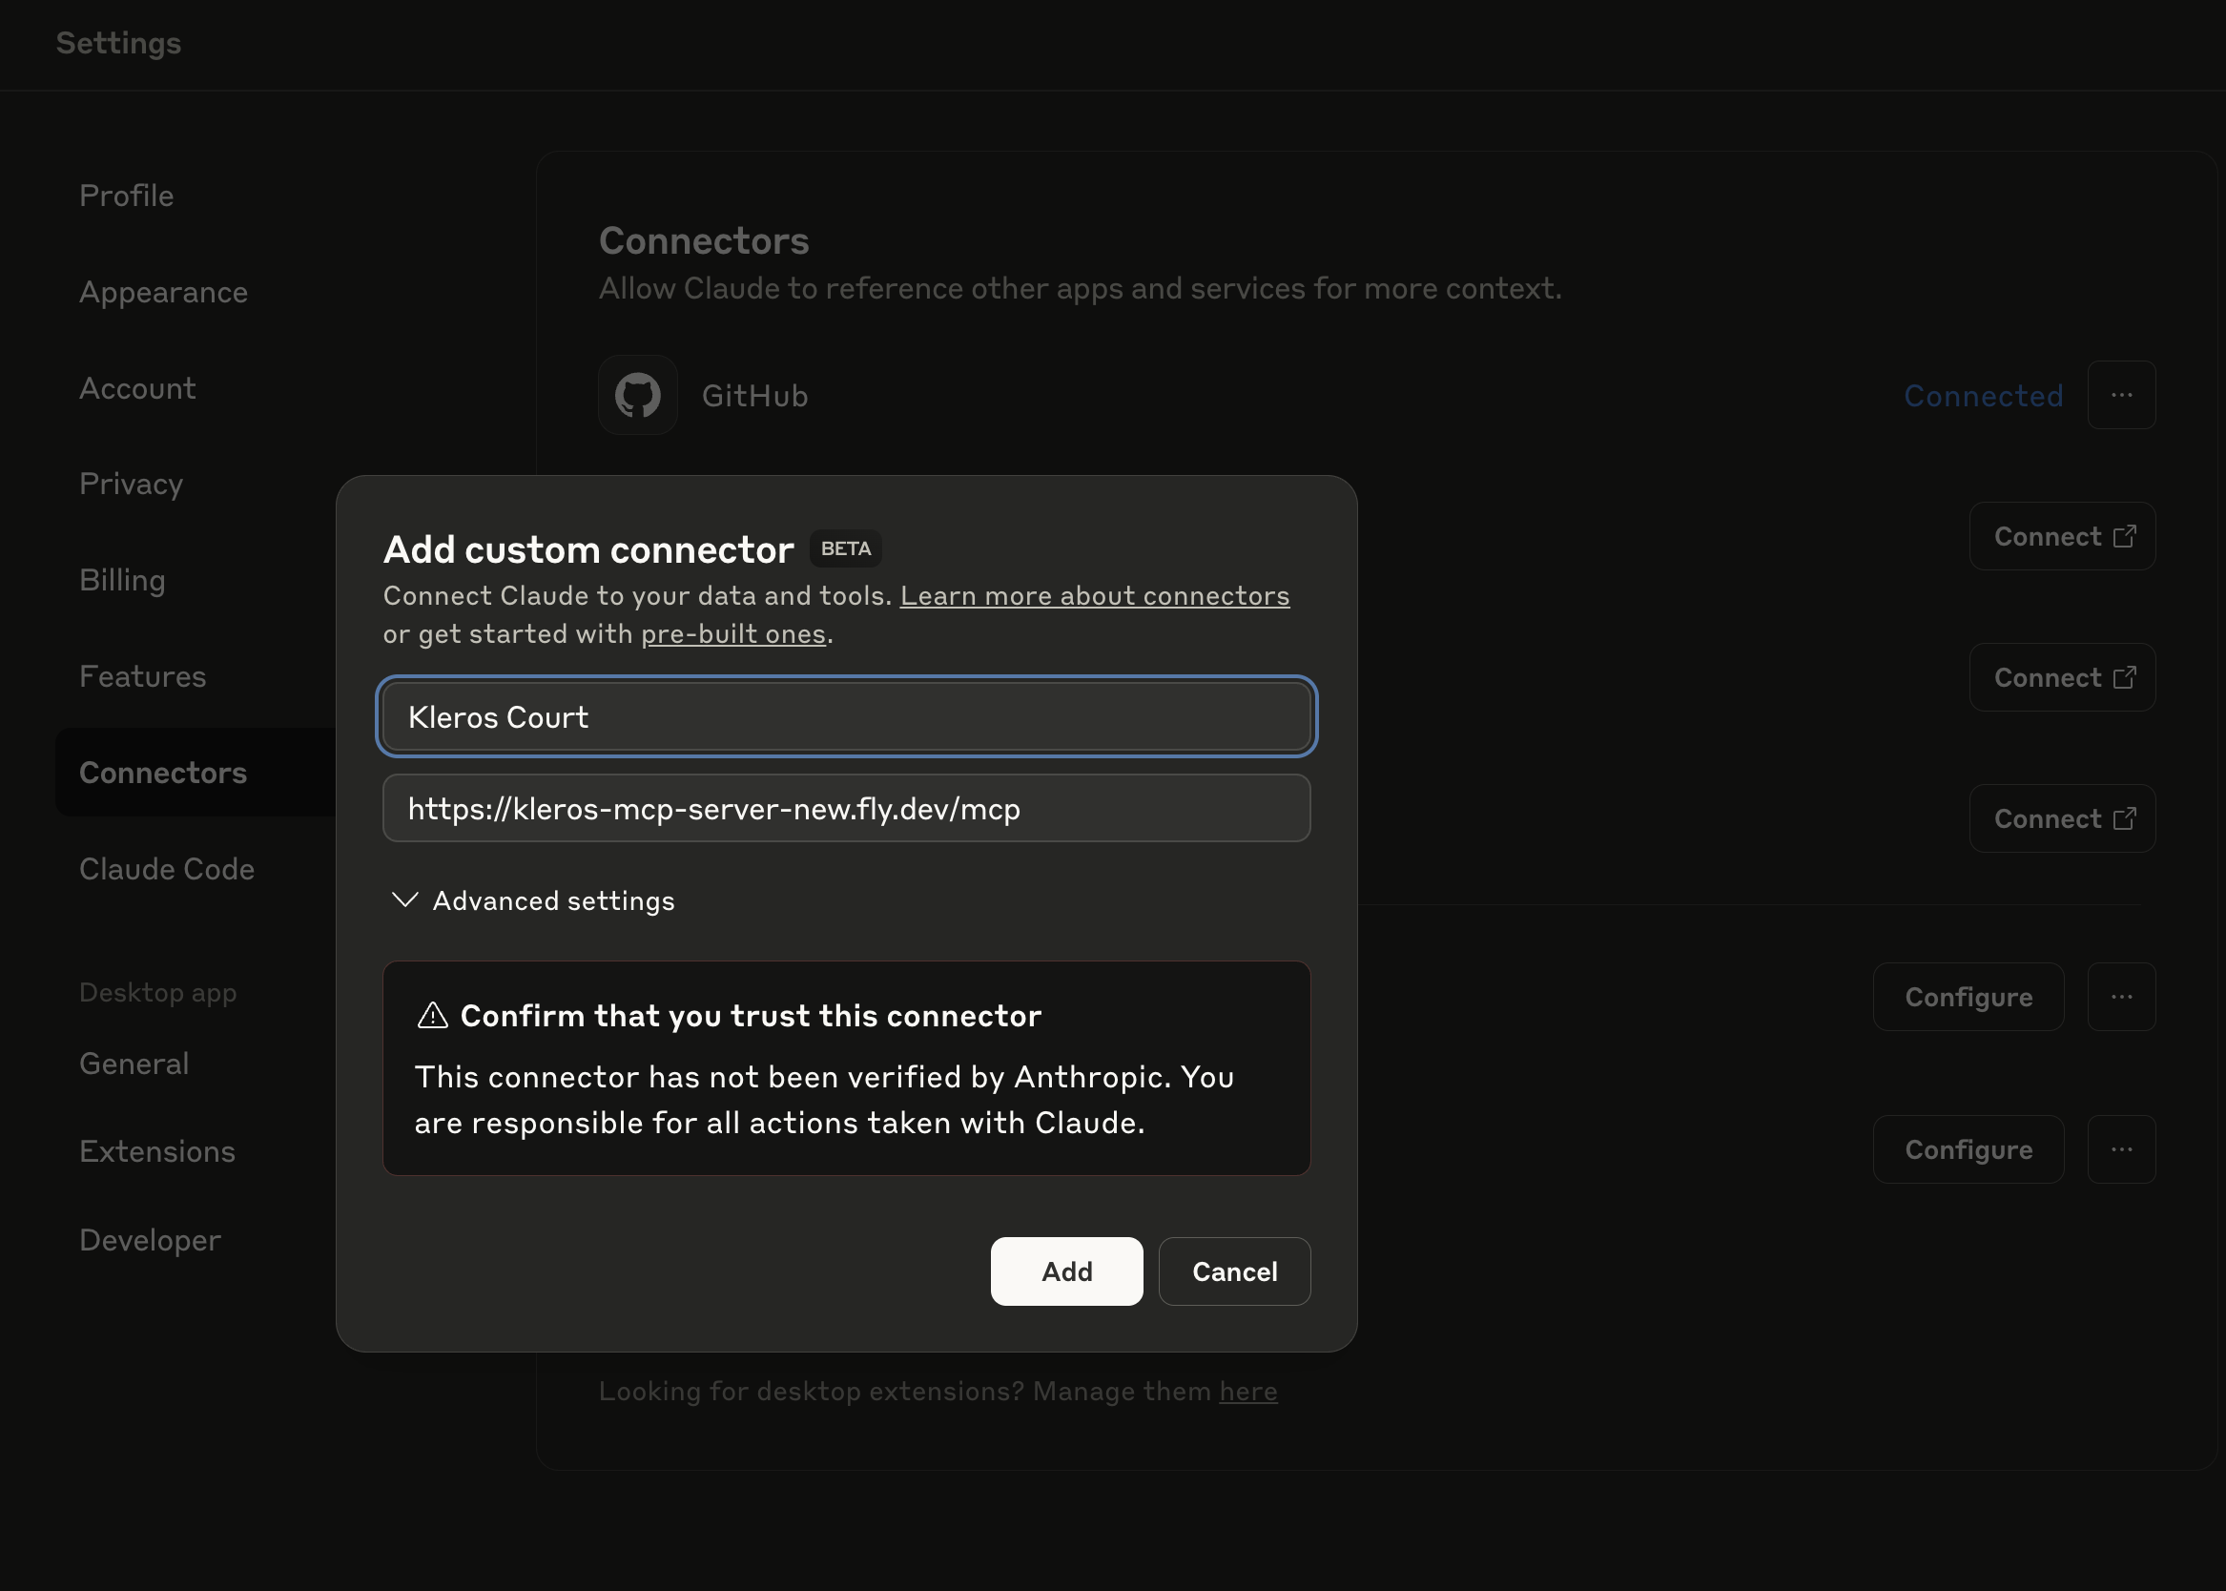Screen dimensions: 2226x1591
Task: Open GitHub connector three-dots menu
Action: point(2121,395)
